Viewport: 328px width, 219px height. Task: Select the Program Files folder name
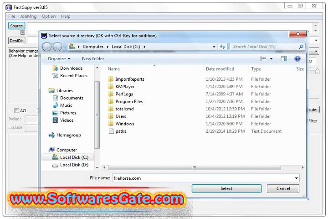(129, 101)
